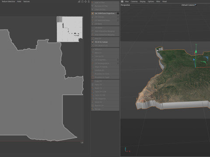The height and width of the screenshot is (157, 210).
Task: Apply the Mirror V command
Action: coord(105,53)
